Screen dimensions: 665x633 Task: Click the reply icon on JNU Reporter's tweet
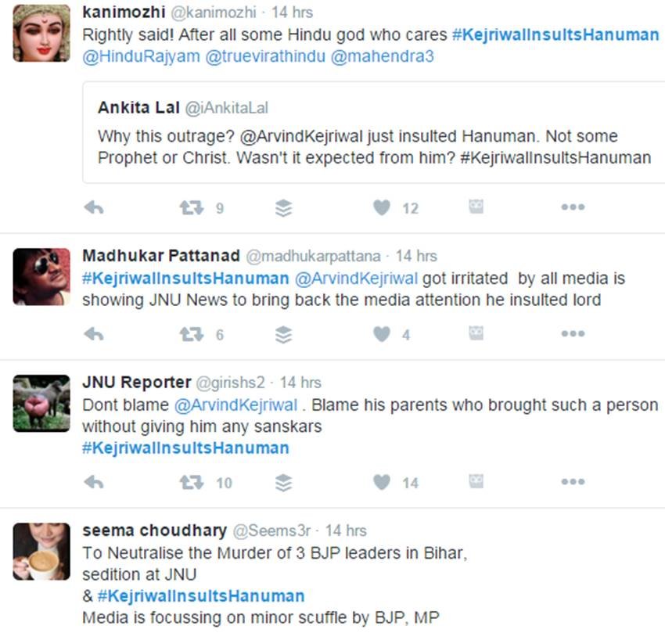point(93,481)
